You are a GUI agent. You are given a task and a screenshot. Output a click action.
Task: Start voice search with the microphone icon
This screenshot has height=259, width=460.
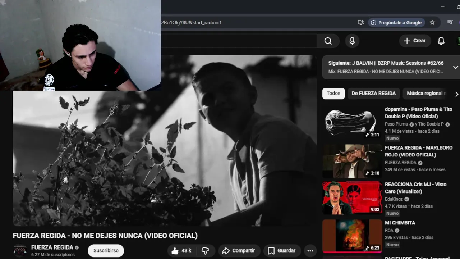[x=352, y=41]
